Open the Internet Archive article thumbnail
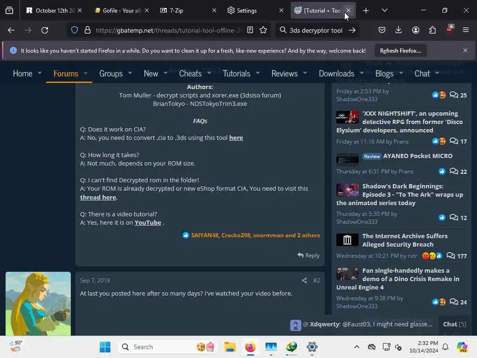 pos(347,240)
